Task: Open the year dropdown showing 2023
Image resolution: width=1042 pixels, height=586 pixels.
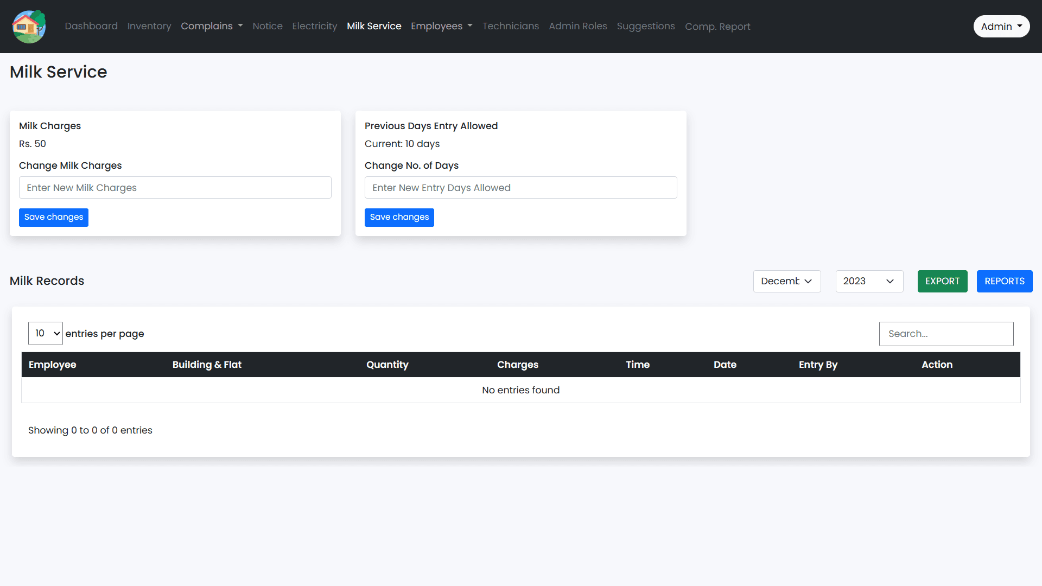Action: click(869, 281)
